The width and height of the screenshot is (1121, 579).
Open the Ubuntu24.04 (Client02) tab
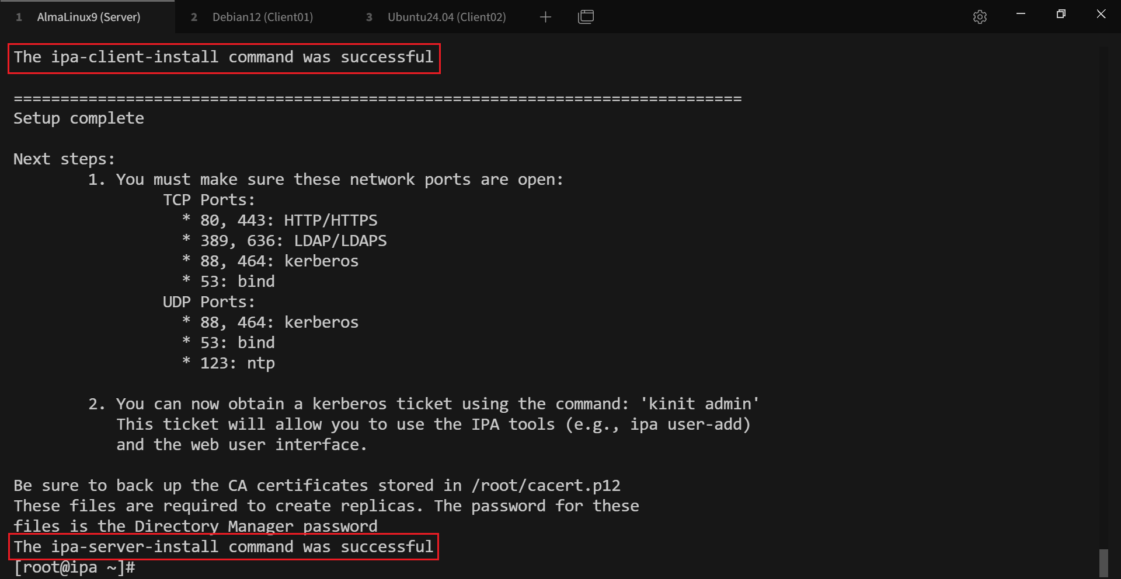point(446,17)
